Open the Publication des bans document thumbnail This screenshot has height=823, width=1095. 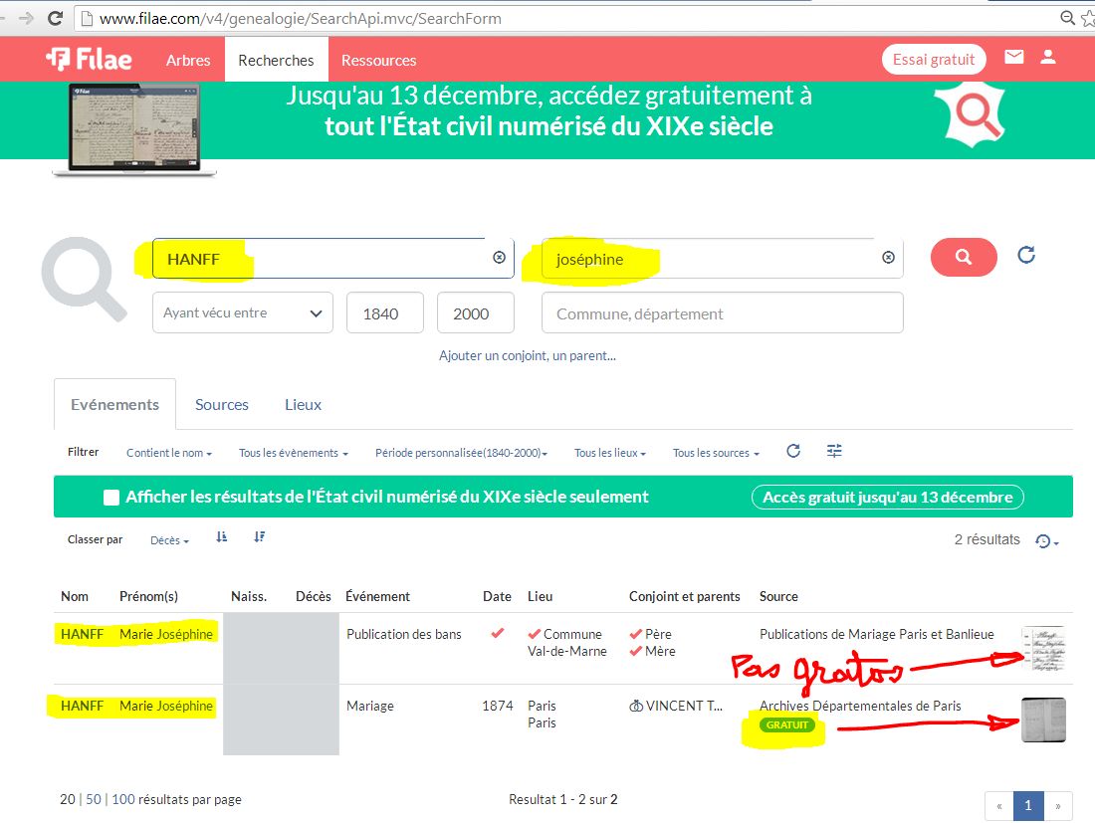pyautogui.click(x=1043, y=649)
